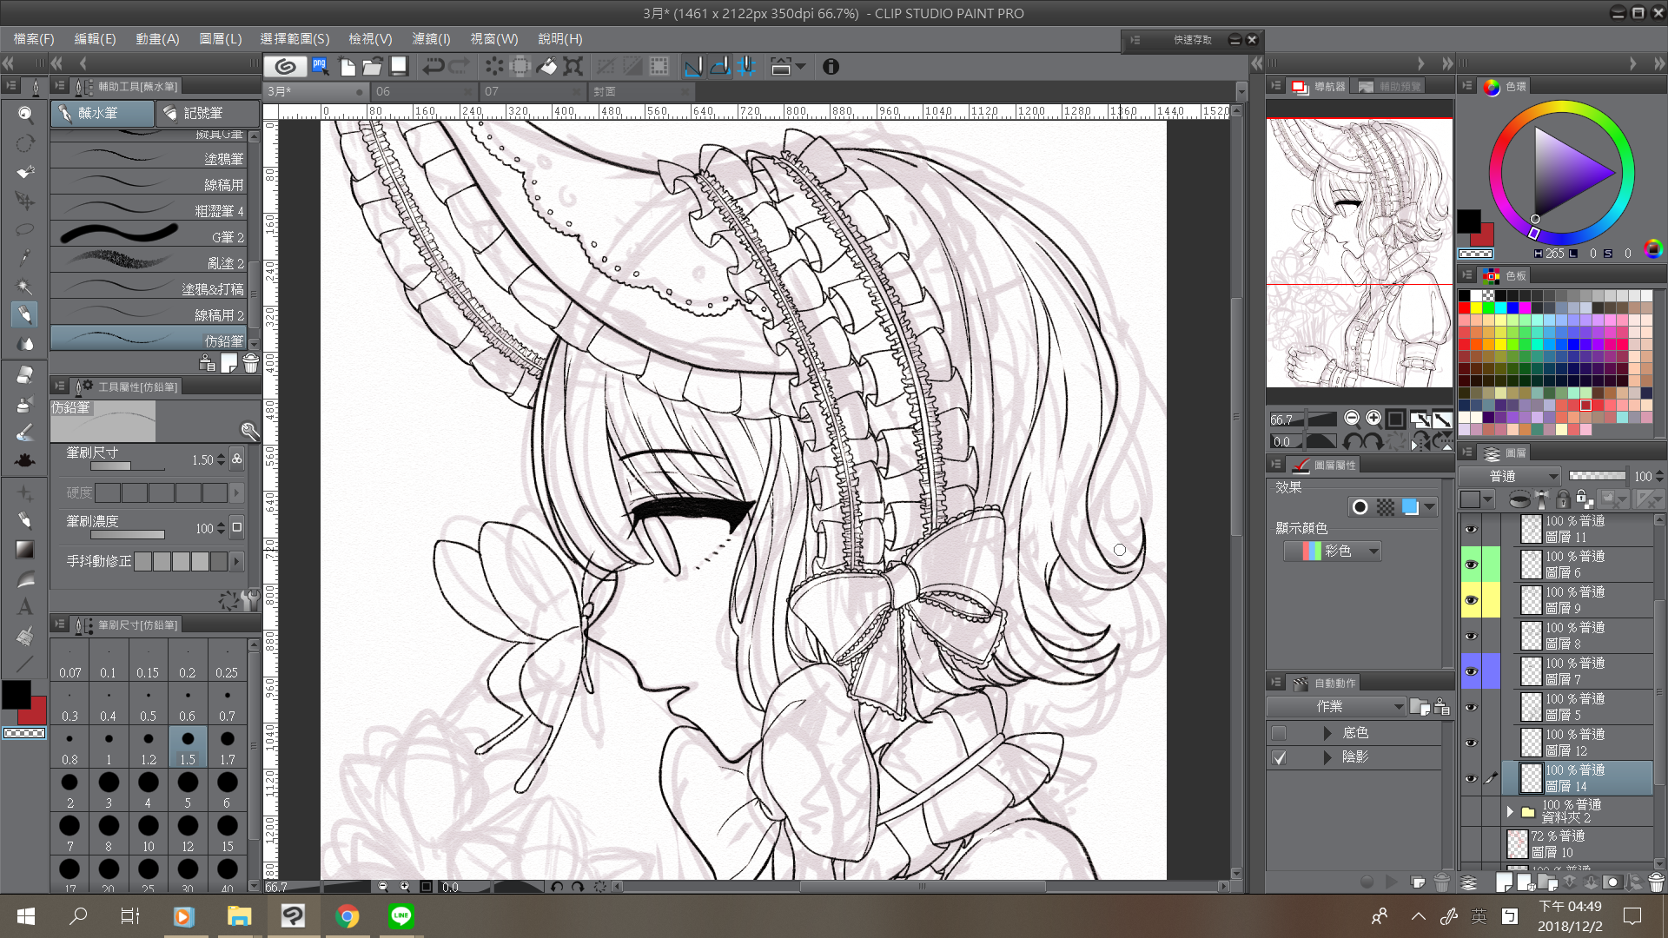This screenshot has width=1668, height=938.
Task: Toggle snap to special ruler icon
Action: click(x=719, y=66)
